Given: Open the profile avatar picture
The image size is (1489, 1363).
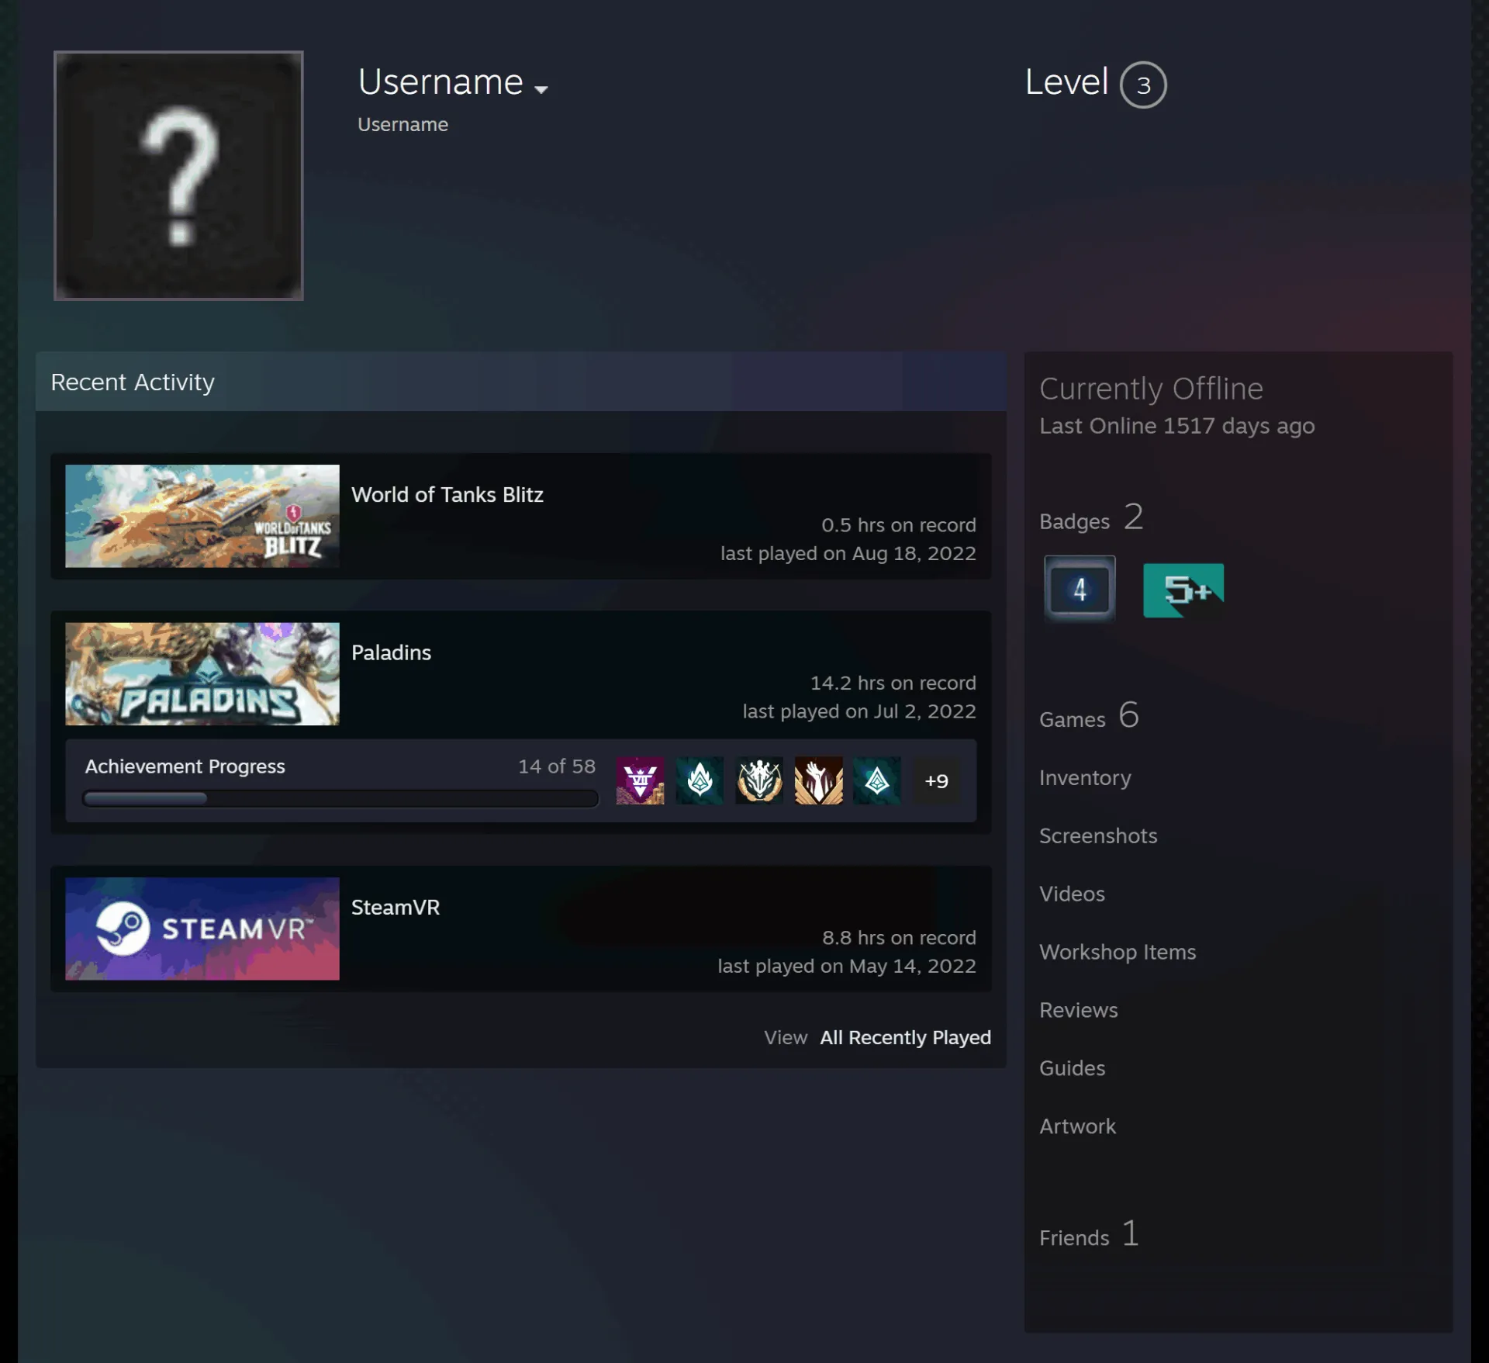Looking at the screenshot, I should click(178, 175).
